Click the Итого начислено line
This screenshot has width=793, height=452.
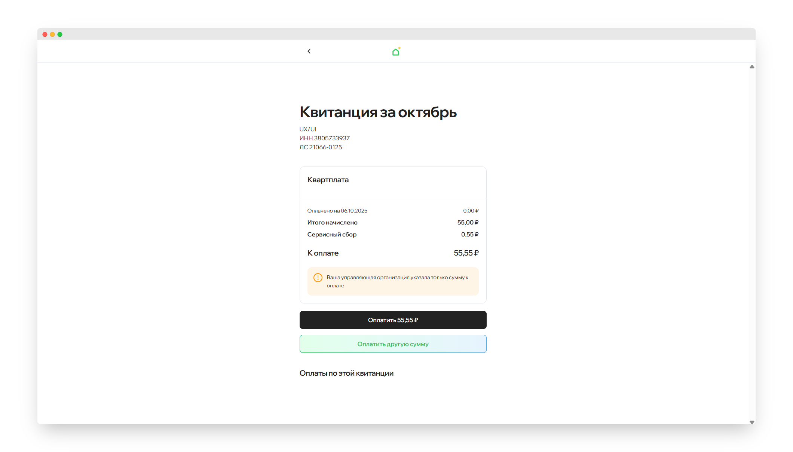tap(333, 222)
